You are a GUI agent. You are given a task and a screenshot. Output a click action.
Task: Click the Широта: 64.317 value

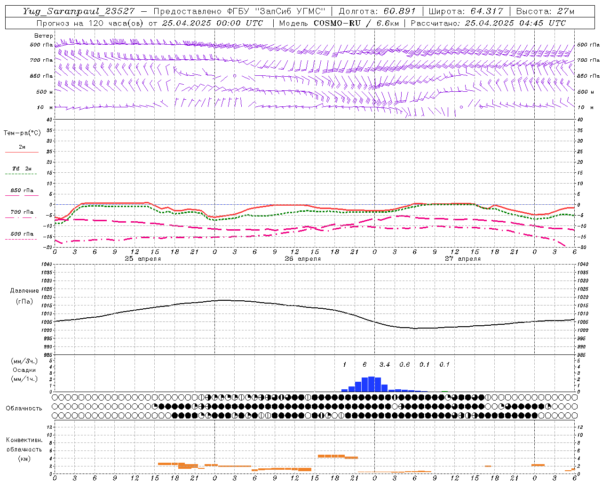(466, 12)
